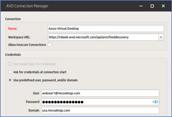
Task: Focus the Password input field
Action: pyautogui.click(x=100, y=102)
